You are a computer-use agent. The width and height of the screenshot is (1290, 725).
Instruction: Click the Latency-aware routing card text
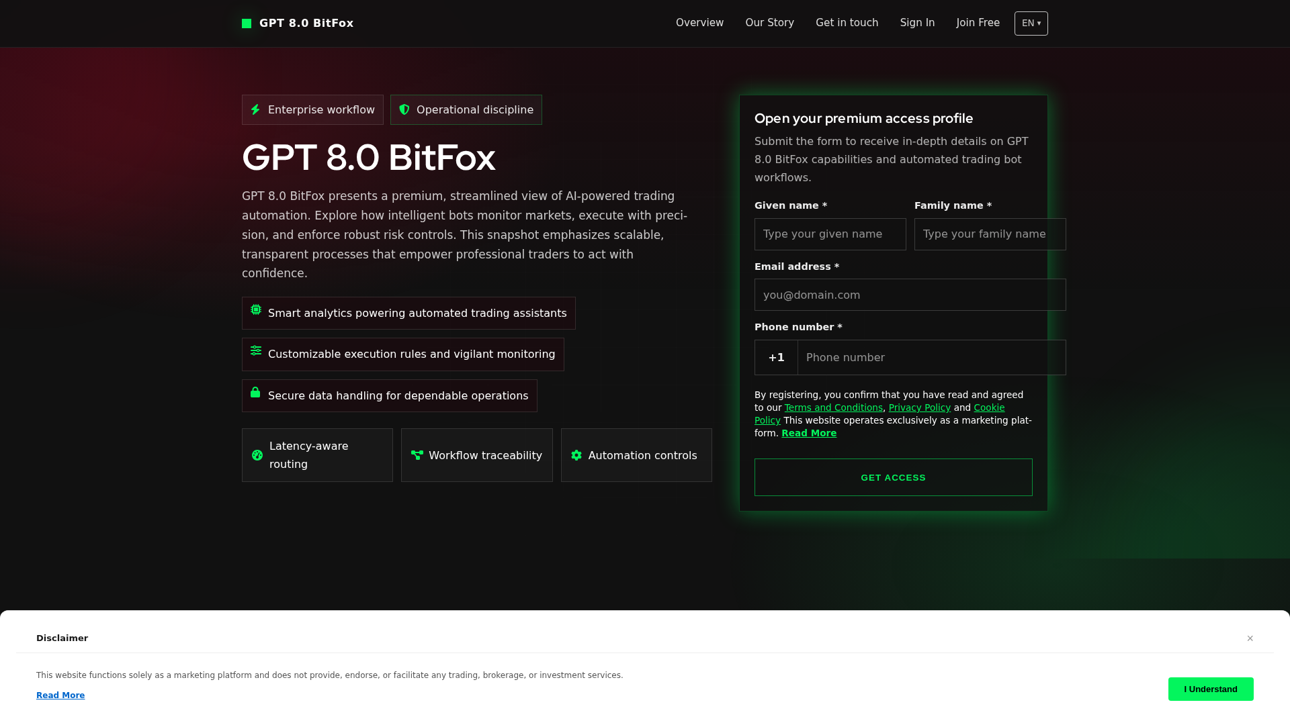[x=309, y=455]
